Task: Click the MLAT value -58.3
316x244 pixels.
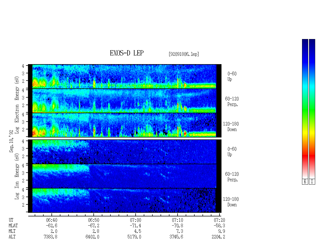Action: pyautogui.click(x=219, y=226)
